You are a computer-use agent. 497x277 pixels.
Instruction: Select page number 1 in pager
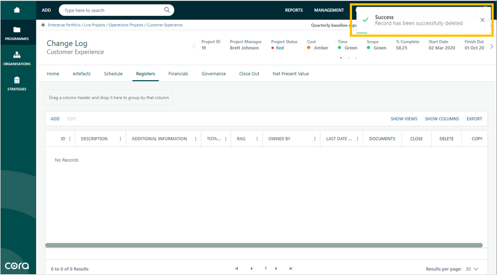coord(266,268)
